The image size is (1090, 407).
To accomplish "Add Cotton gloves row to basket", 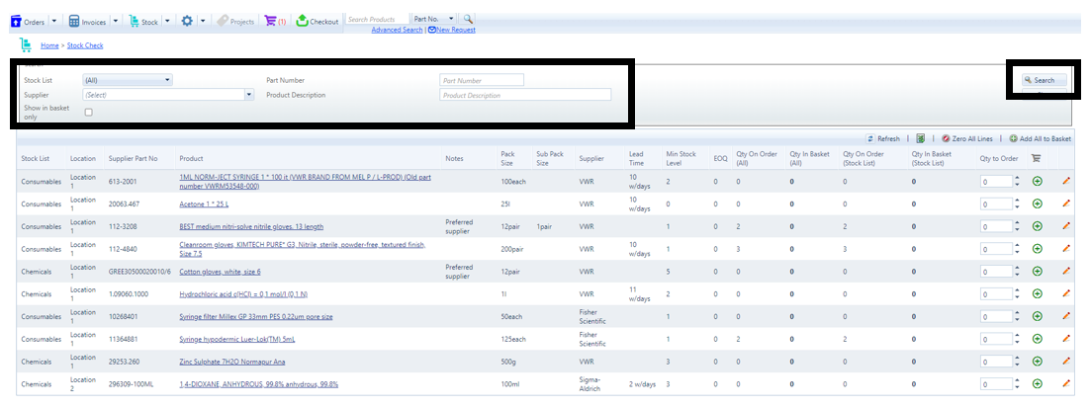I will (x=1038, y=272).
